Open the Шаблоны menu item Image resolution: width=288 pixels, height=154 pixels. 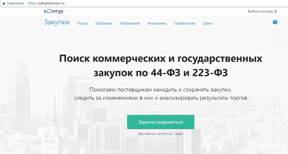click(104, 23)
